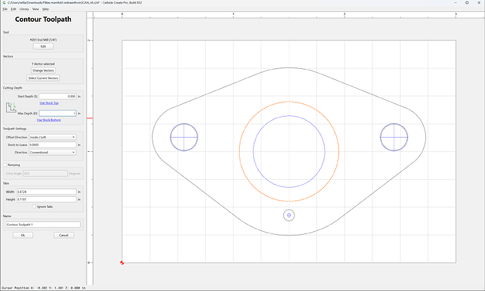
Task: Open the Library menu
Action: click(x=24, y=9)
